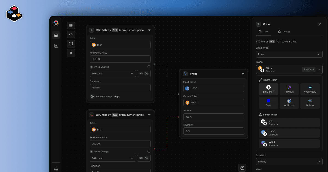This screenshot has width=328, height=172.
Task: Open the list view toolbar icon
Action: [x=71, y=25]
